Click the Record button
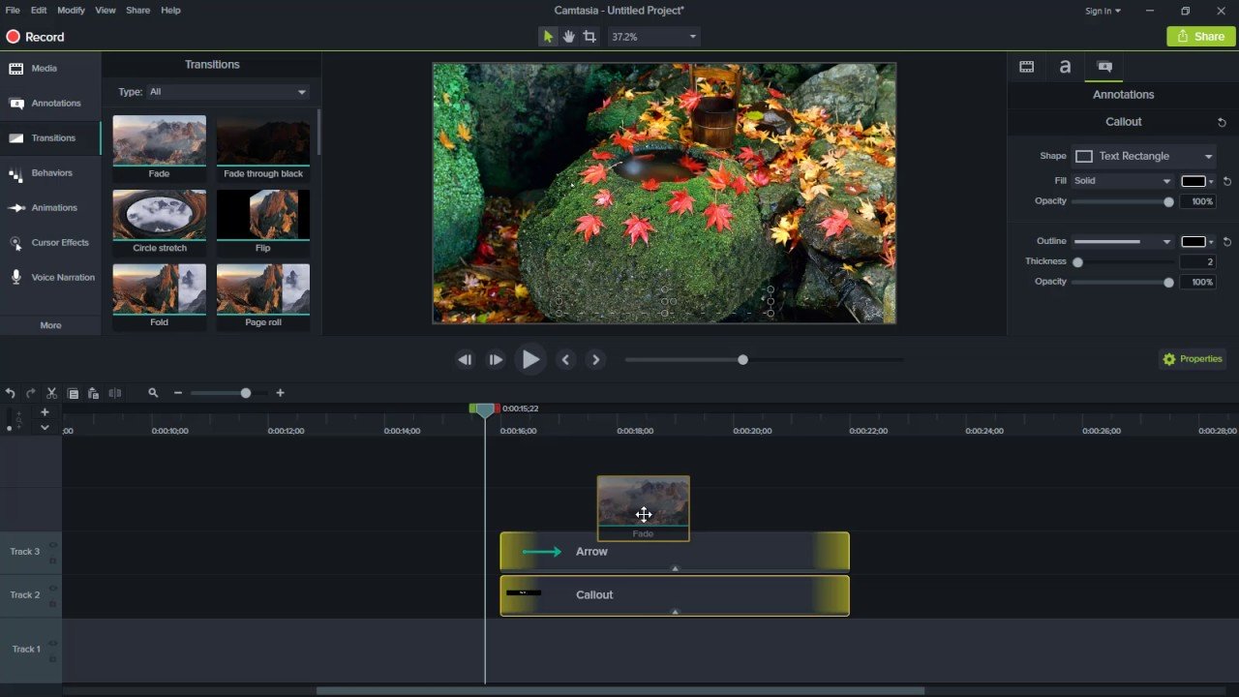 [35, 37]
